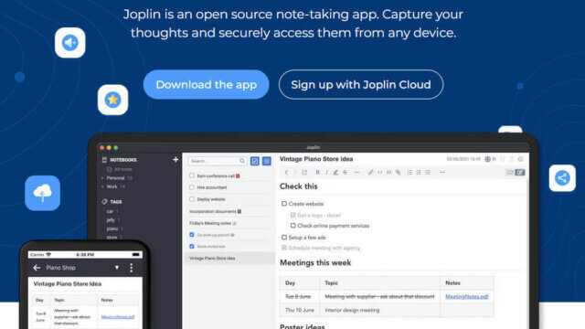Screen dimensions: 585x329
Task: Check the Setup a few ads checkbox
Action: (284, 238)
